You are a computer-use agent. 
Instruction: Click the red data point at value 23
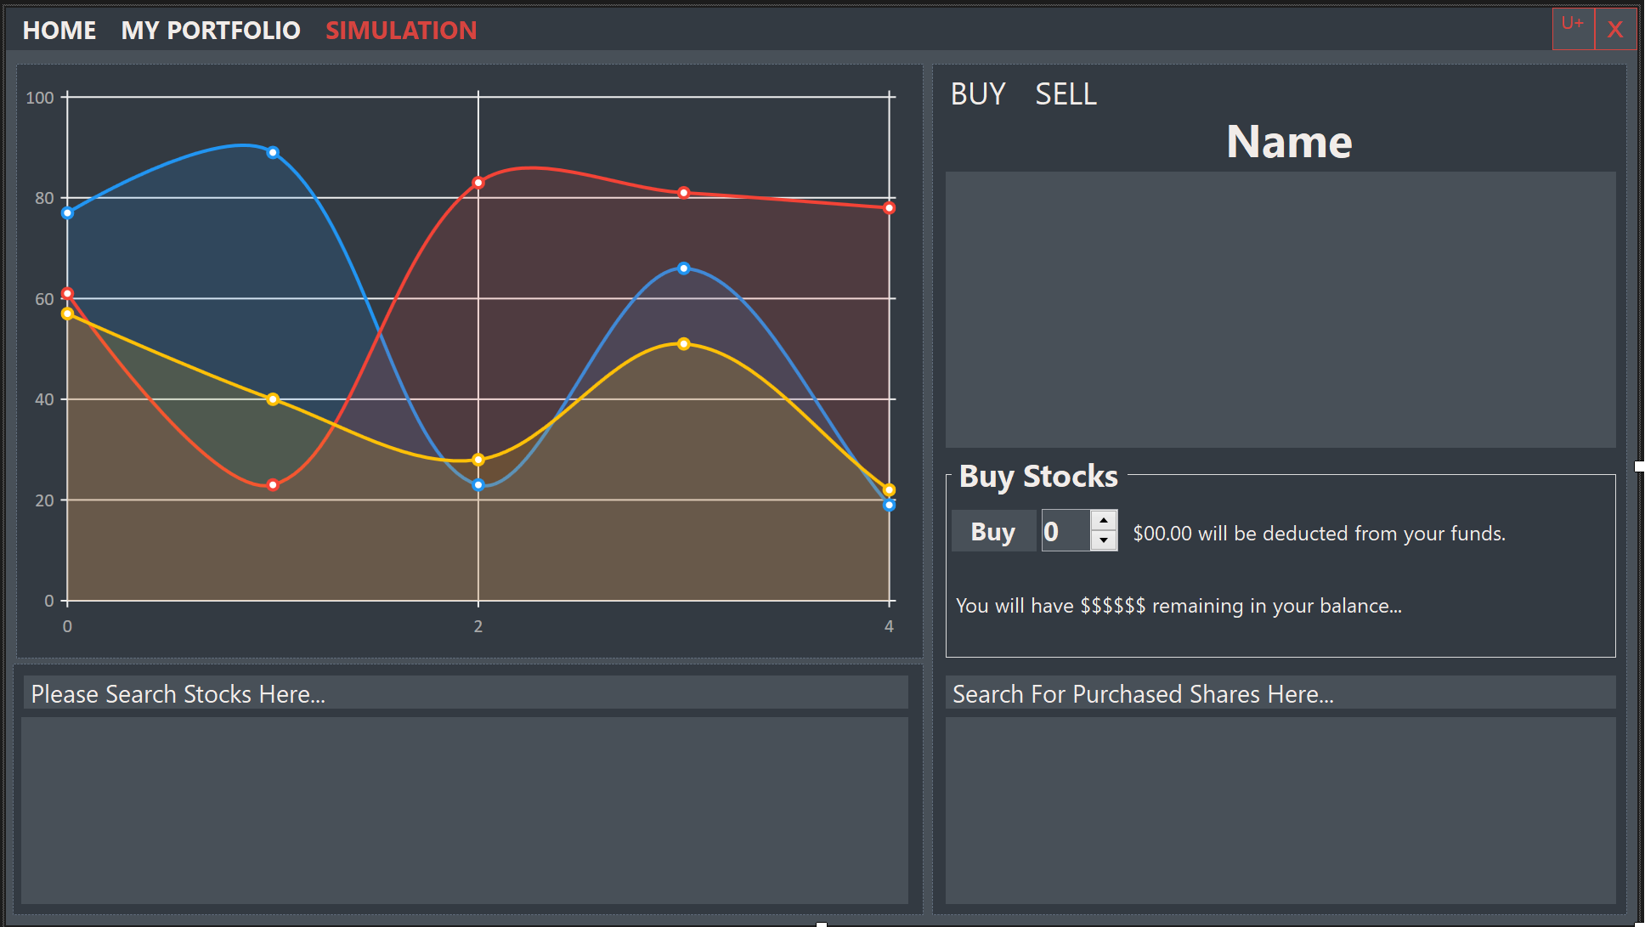[x=273, y=485]
